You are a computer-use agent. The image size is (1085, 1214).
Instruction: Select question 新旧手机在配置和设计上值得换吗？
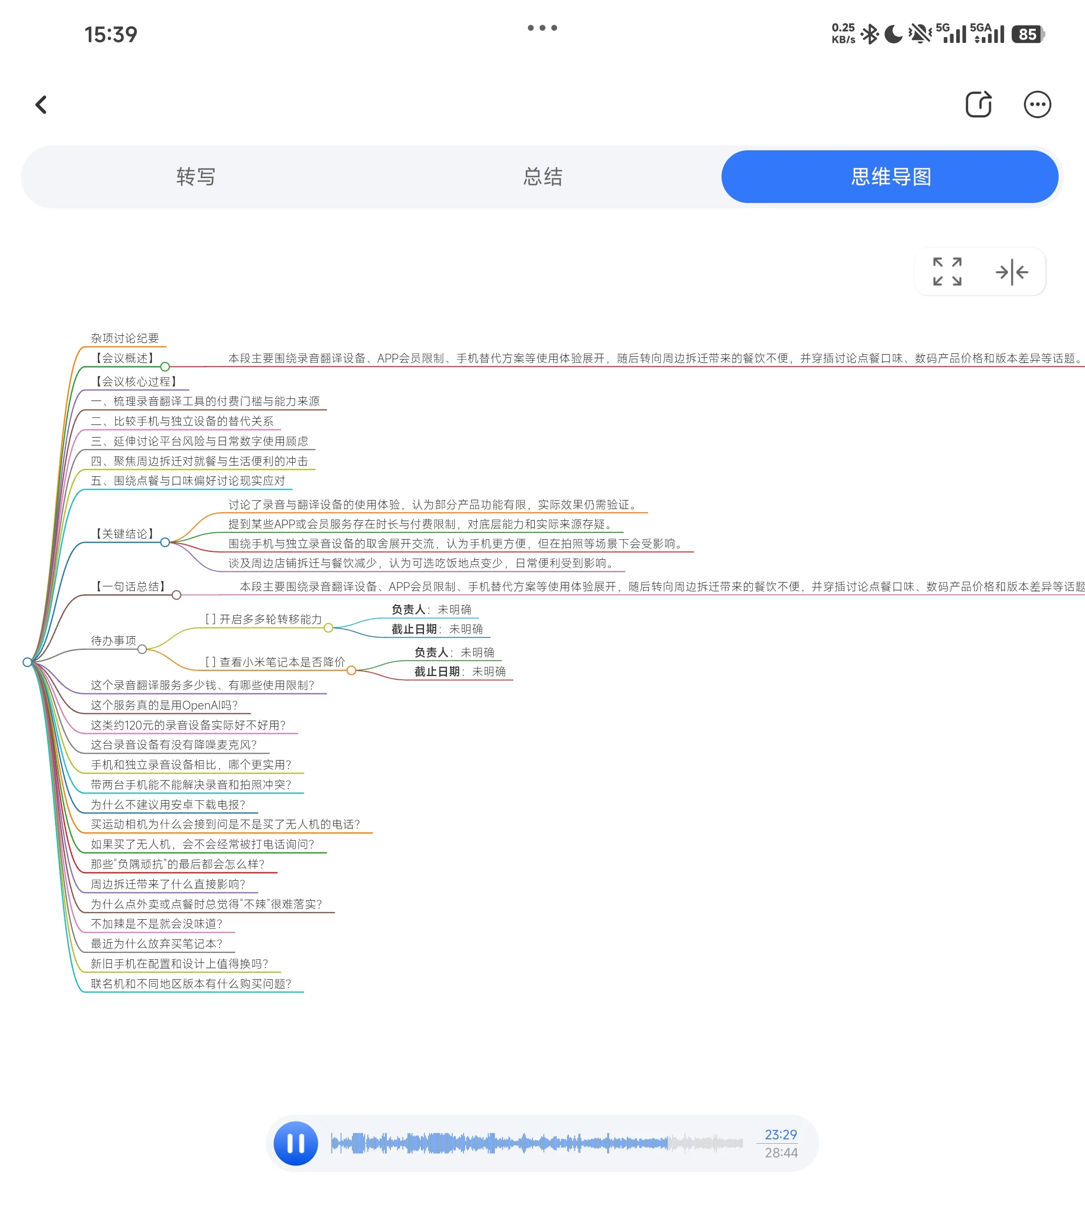tap(180, 964)
